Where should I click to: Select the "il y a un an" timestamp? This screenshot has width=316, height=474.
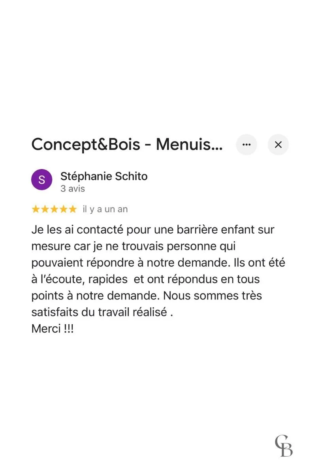[x=105, y=209]
